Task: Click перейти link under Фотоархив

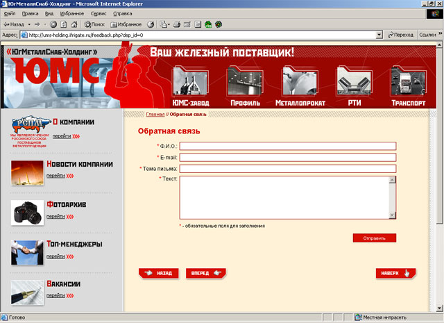Action: tap(55, 216)
